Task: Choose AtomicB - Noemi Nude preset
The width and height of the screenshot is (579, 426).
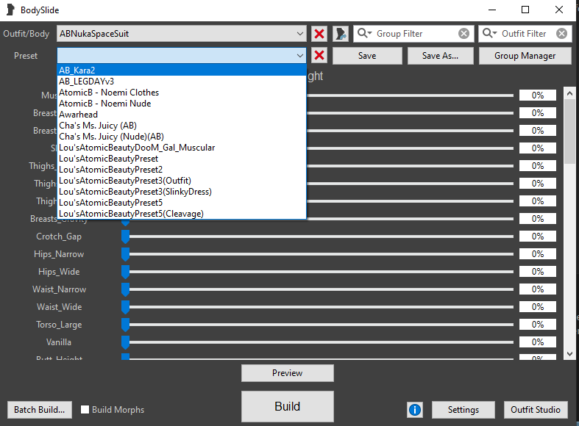Action: [182, 103]
